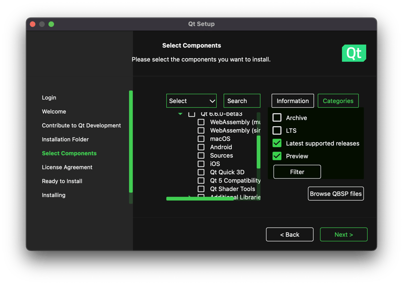Collapse the Qt 6.6.0-beta3 tree node

point(180,114)
